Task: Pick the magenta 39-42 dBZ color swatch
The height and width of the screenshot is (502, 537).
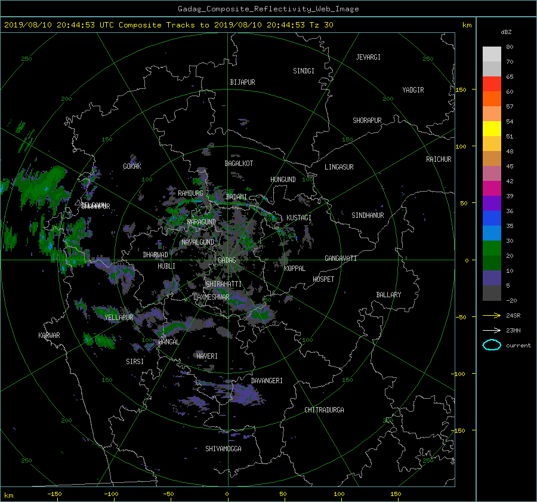Action: (x=492, y=189)
